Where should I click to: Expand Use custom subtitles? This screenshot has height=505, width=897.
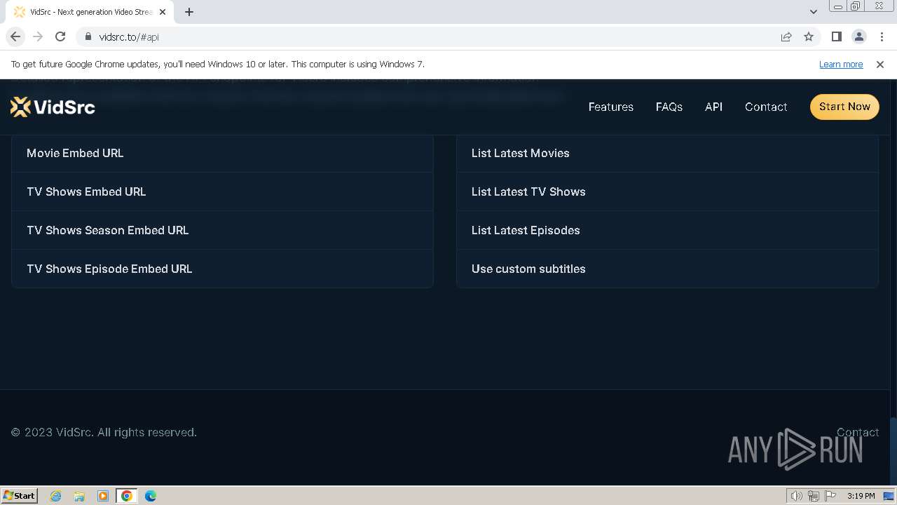(667, 269)
